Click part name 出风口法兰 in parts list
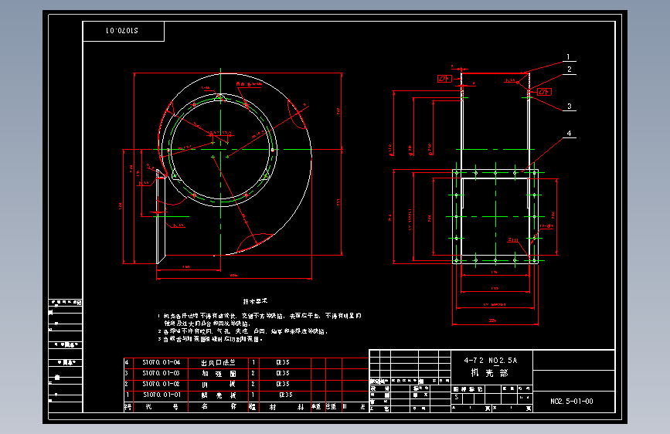This screenshot has width=670, height=434. click(x=218, y=363)
